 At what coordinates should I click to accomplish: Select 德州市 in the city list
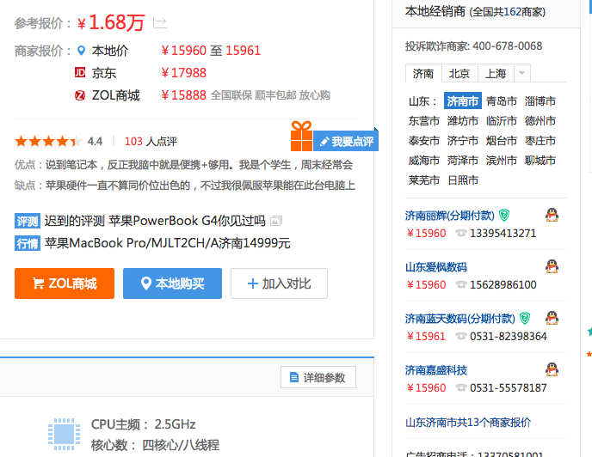(x=540, y=121)
